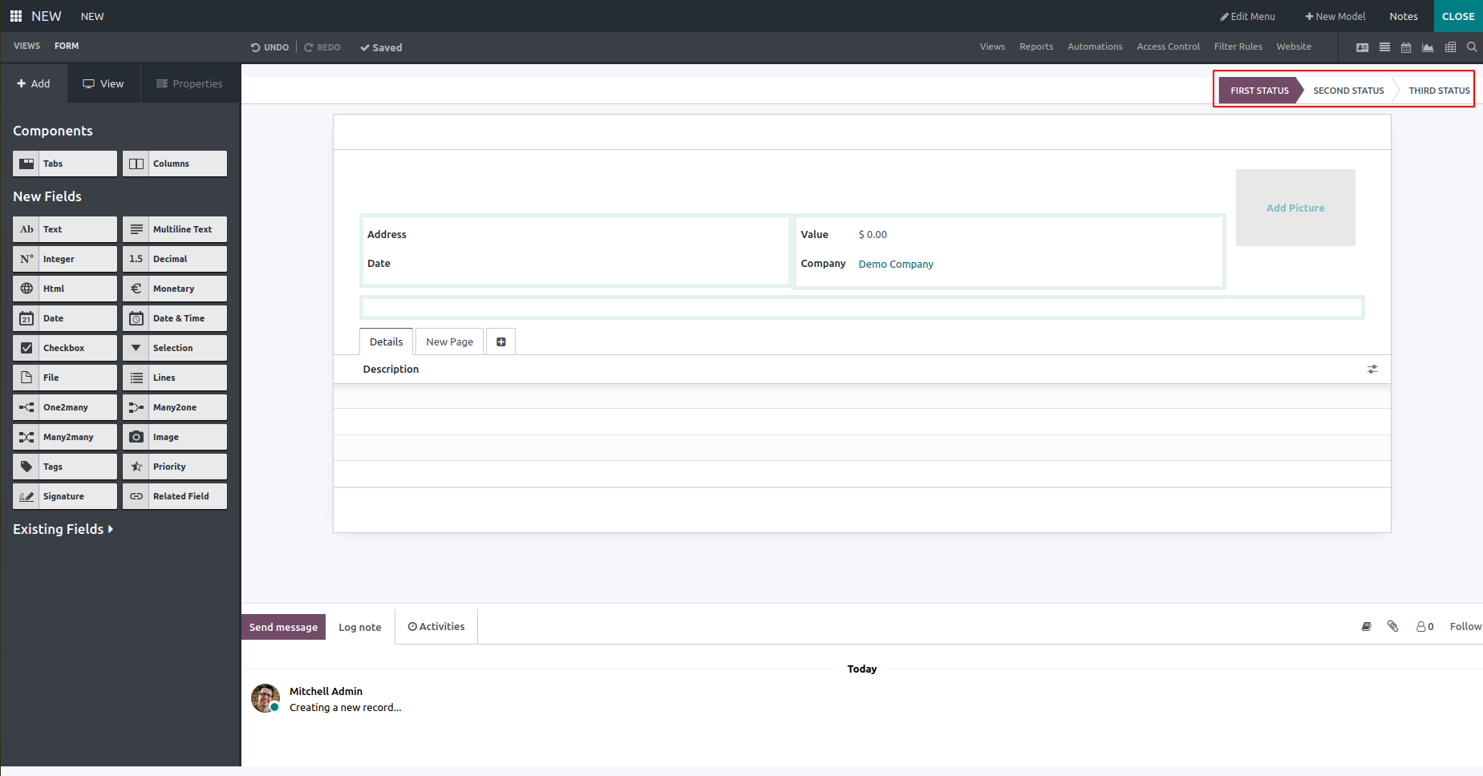
Task: Pick the File field component
Action: tap(65, 378)
